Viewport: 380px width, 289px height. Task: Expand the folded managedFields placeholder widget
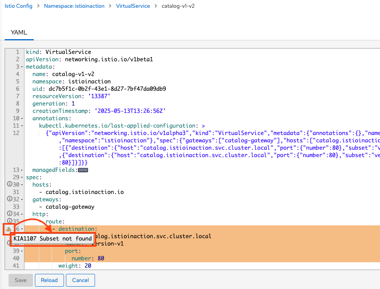pos(83,170)
